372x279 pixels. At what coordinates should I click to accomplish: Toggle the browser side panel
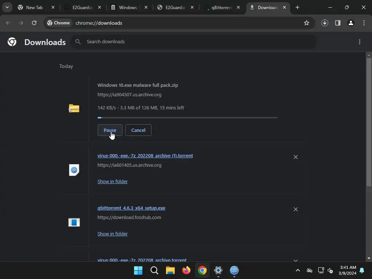pyautogui.click(x=337, y=23)
